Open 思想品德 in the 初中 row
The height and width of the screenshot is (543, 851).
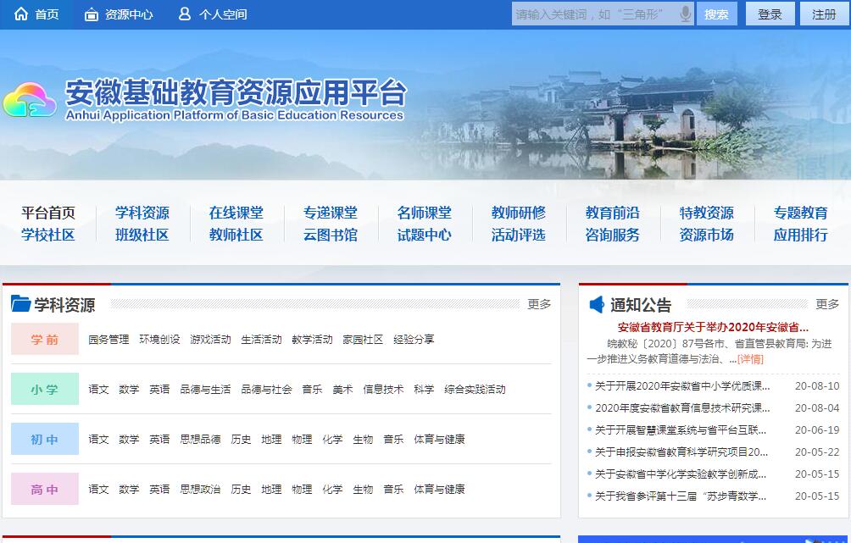point(200,440)
